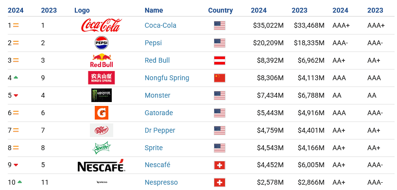
Task: Click Swiss flag in Nescafé row
Action: click(x=220, y=165)
